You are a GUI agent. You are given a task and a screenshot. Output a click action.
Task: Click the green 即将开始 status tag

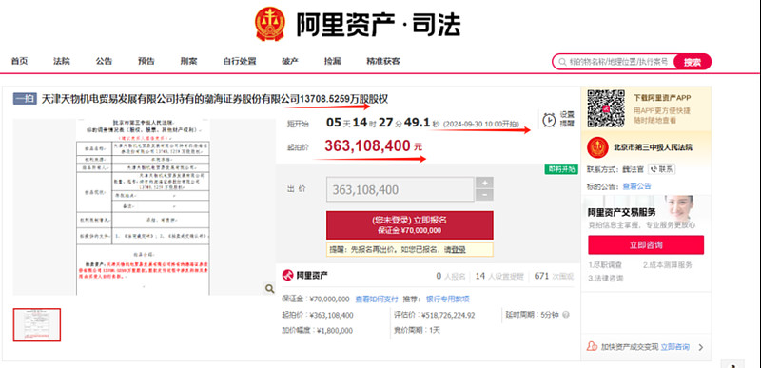click(561, 169)
